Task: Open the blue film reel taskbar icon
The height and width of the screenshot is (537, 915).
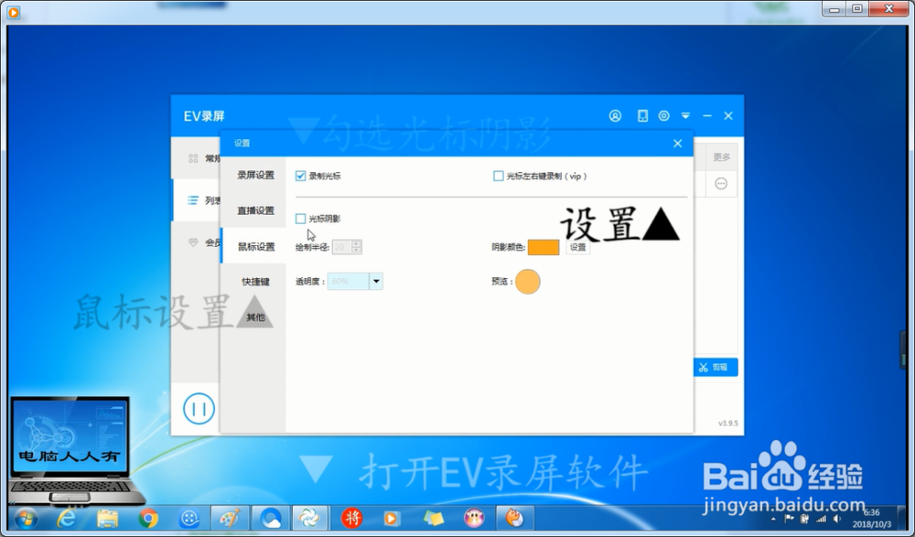Action: click(189, 519)
